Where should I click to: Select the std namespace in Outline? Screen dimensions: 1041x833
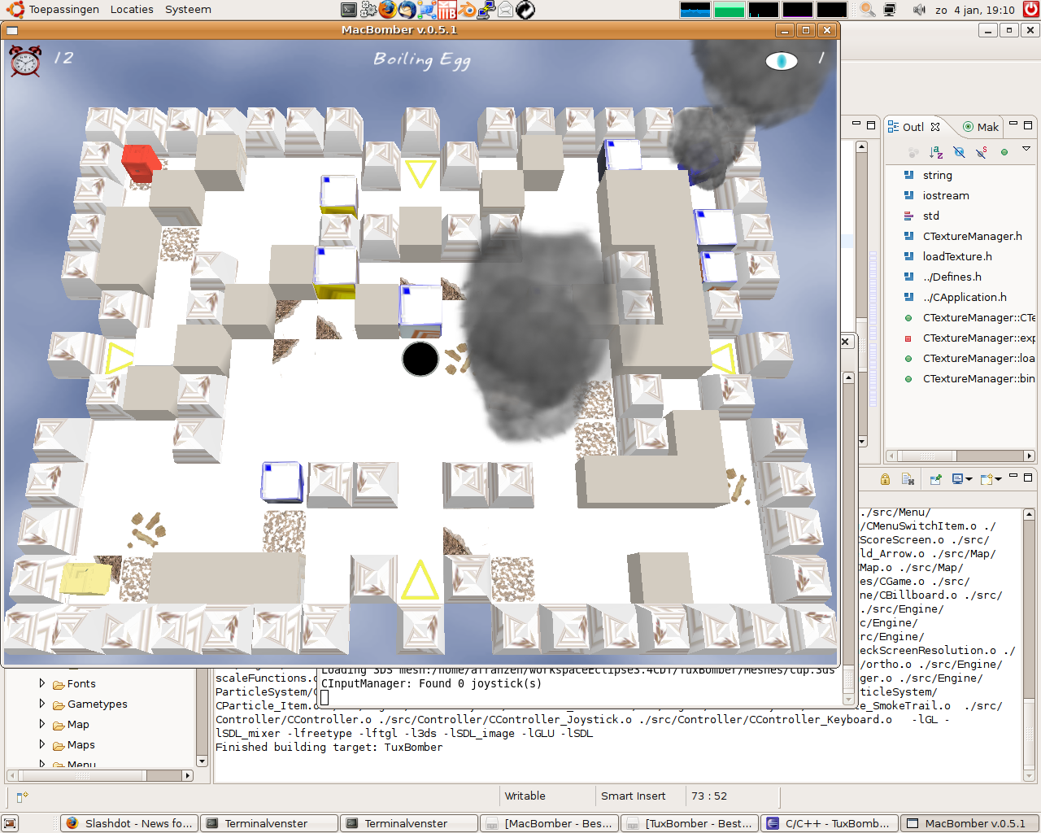(x=930, y=216)
